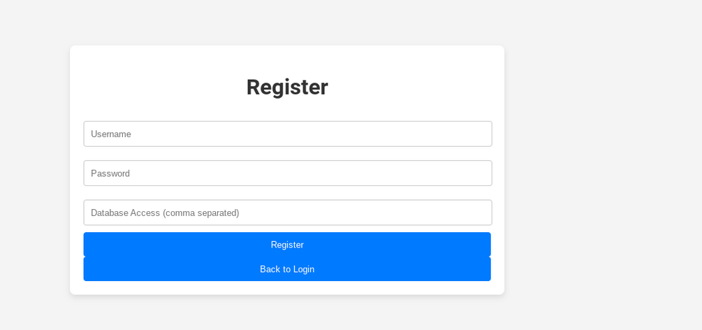Focus the field above the Register button

(x=287, y=213)
